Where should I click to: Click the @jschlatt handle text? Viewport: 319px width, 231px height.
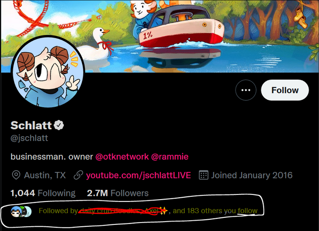[29, 138]
